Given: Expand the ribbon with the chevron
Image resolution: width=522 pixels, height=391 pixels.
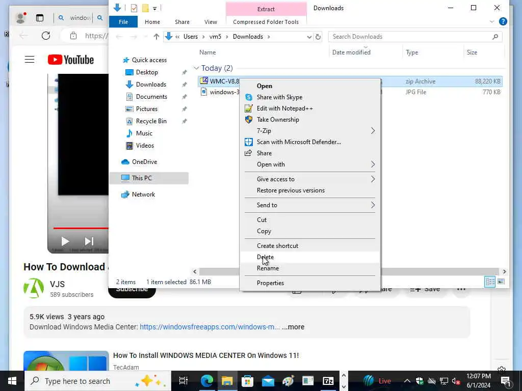Looking at the screenshot, I should coord(492,21).
